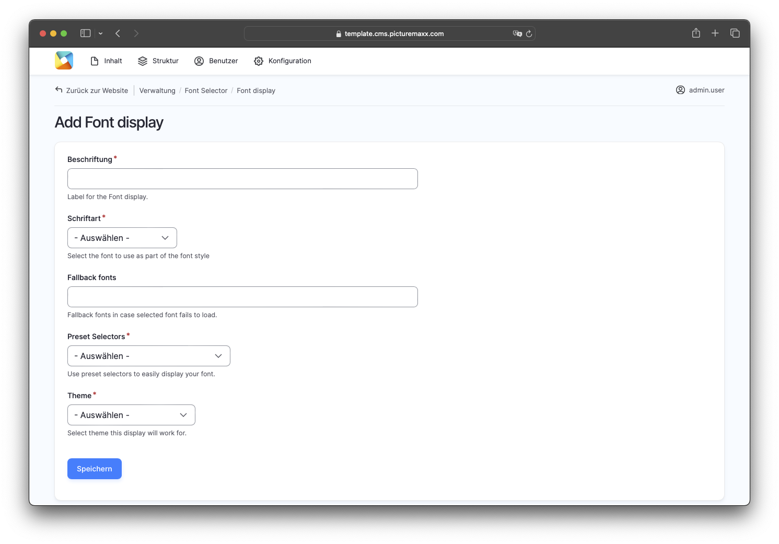Go forward with the browser forward arrow
The height and width of the screenshot is (544, 779).
[136, 33]
